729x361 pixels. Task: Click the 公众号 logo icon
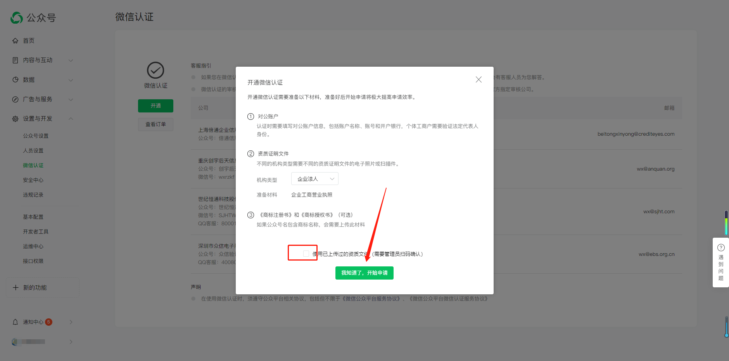(17, 17)
